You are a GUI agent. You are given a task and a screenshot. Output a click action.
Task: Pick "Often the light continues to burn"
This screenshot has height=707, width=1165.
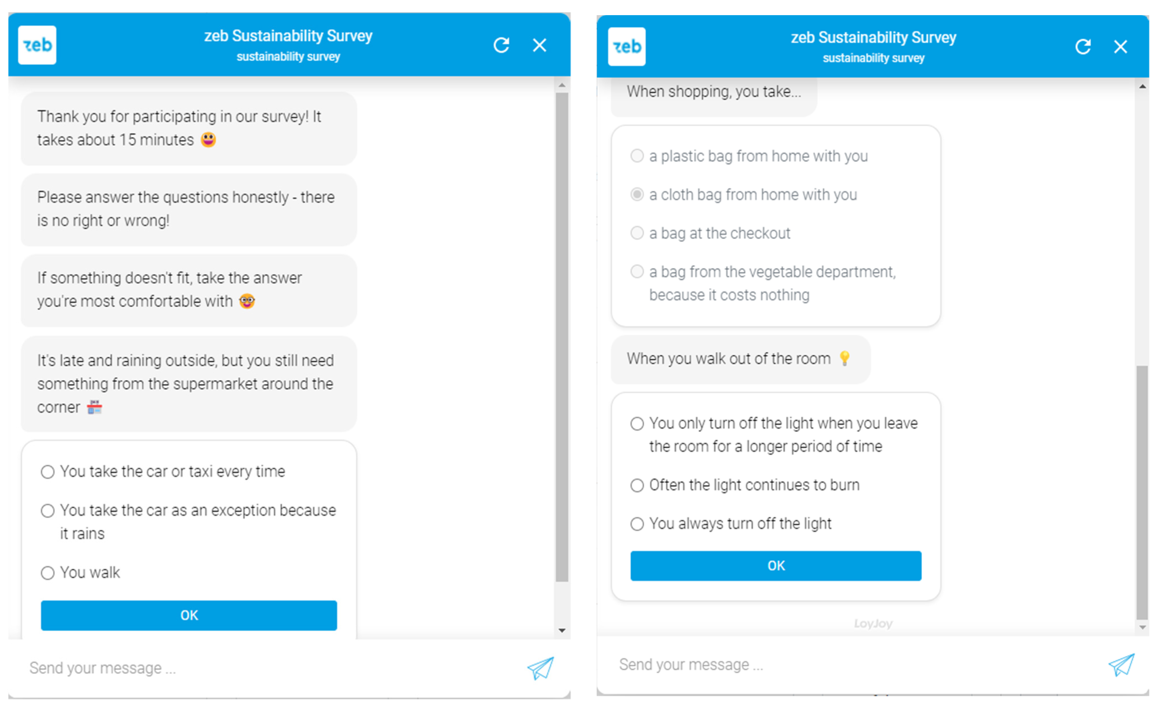[637, 485]
